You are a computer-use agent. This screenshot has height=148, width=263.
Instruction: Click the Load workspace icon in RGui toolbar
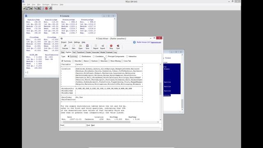28,8
